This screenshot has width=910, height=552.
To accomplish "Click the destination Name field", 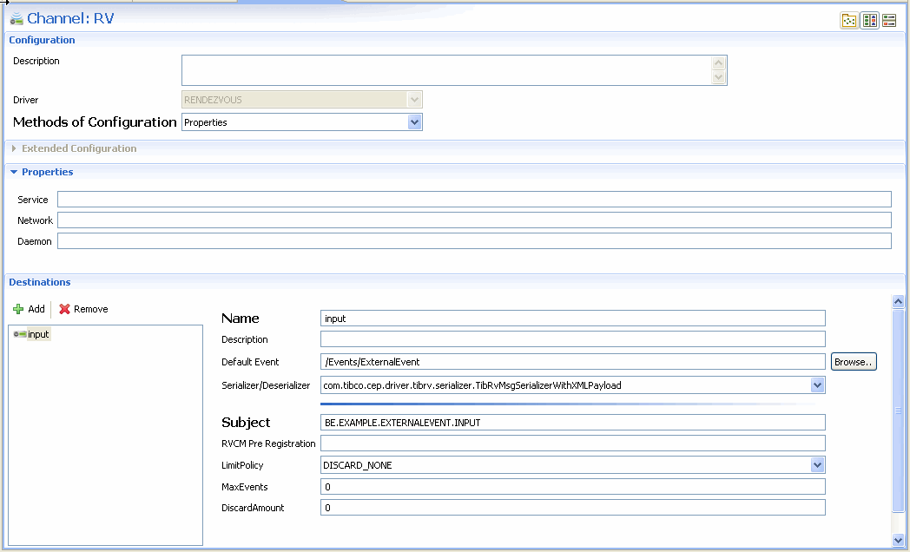I will pyautogui.click(x=573, y=319).
